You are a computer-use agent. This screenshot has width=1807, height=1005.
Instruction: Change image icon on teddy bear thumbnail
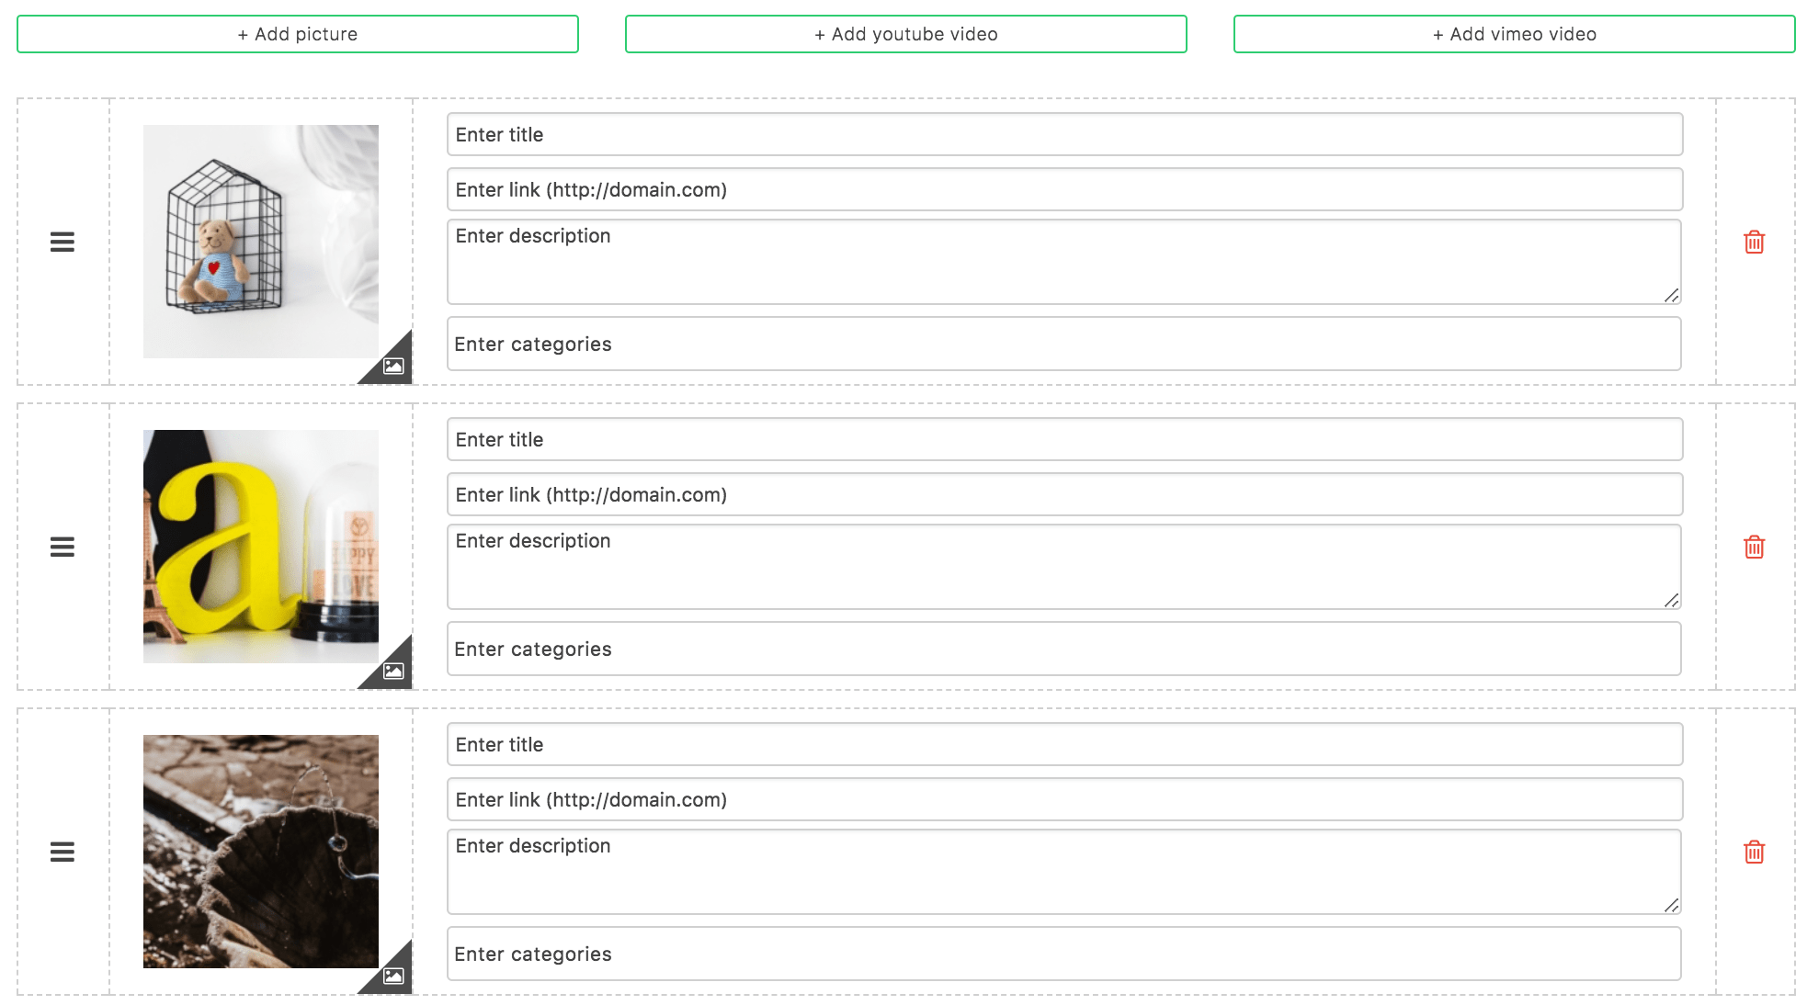[x=393, y=366]
